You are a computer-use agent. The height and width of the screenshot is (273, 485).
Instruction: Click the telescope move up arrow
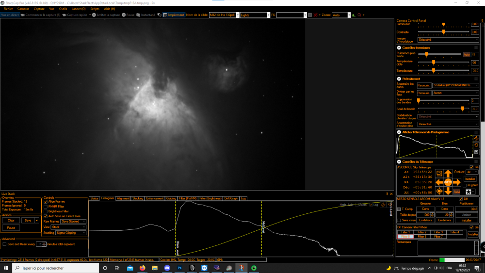click(448, 174)
